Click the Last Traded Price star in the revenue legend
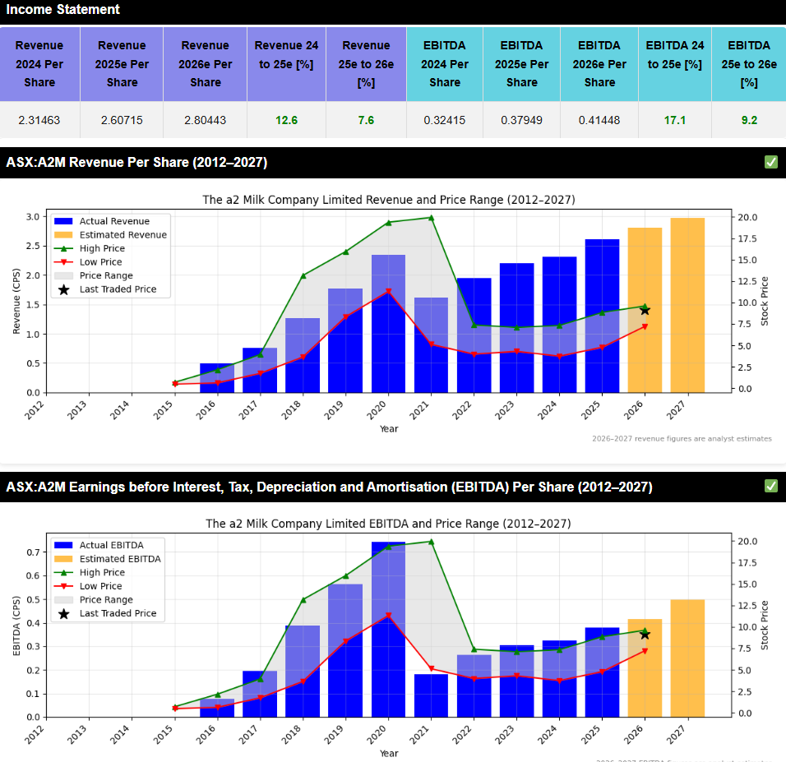Image resolution: width=786 pixels, height=762 pixels. [63, 289]
